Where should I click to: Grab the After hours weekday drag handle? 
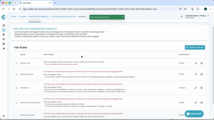pos(17,103)
